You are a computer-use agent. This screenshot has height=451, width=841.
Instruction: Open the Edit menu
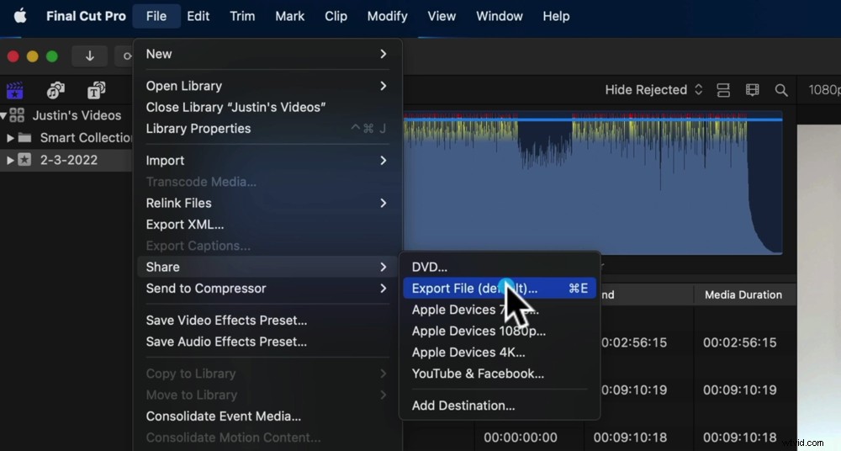coord(198,16)
